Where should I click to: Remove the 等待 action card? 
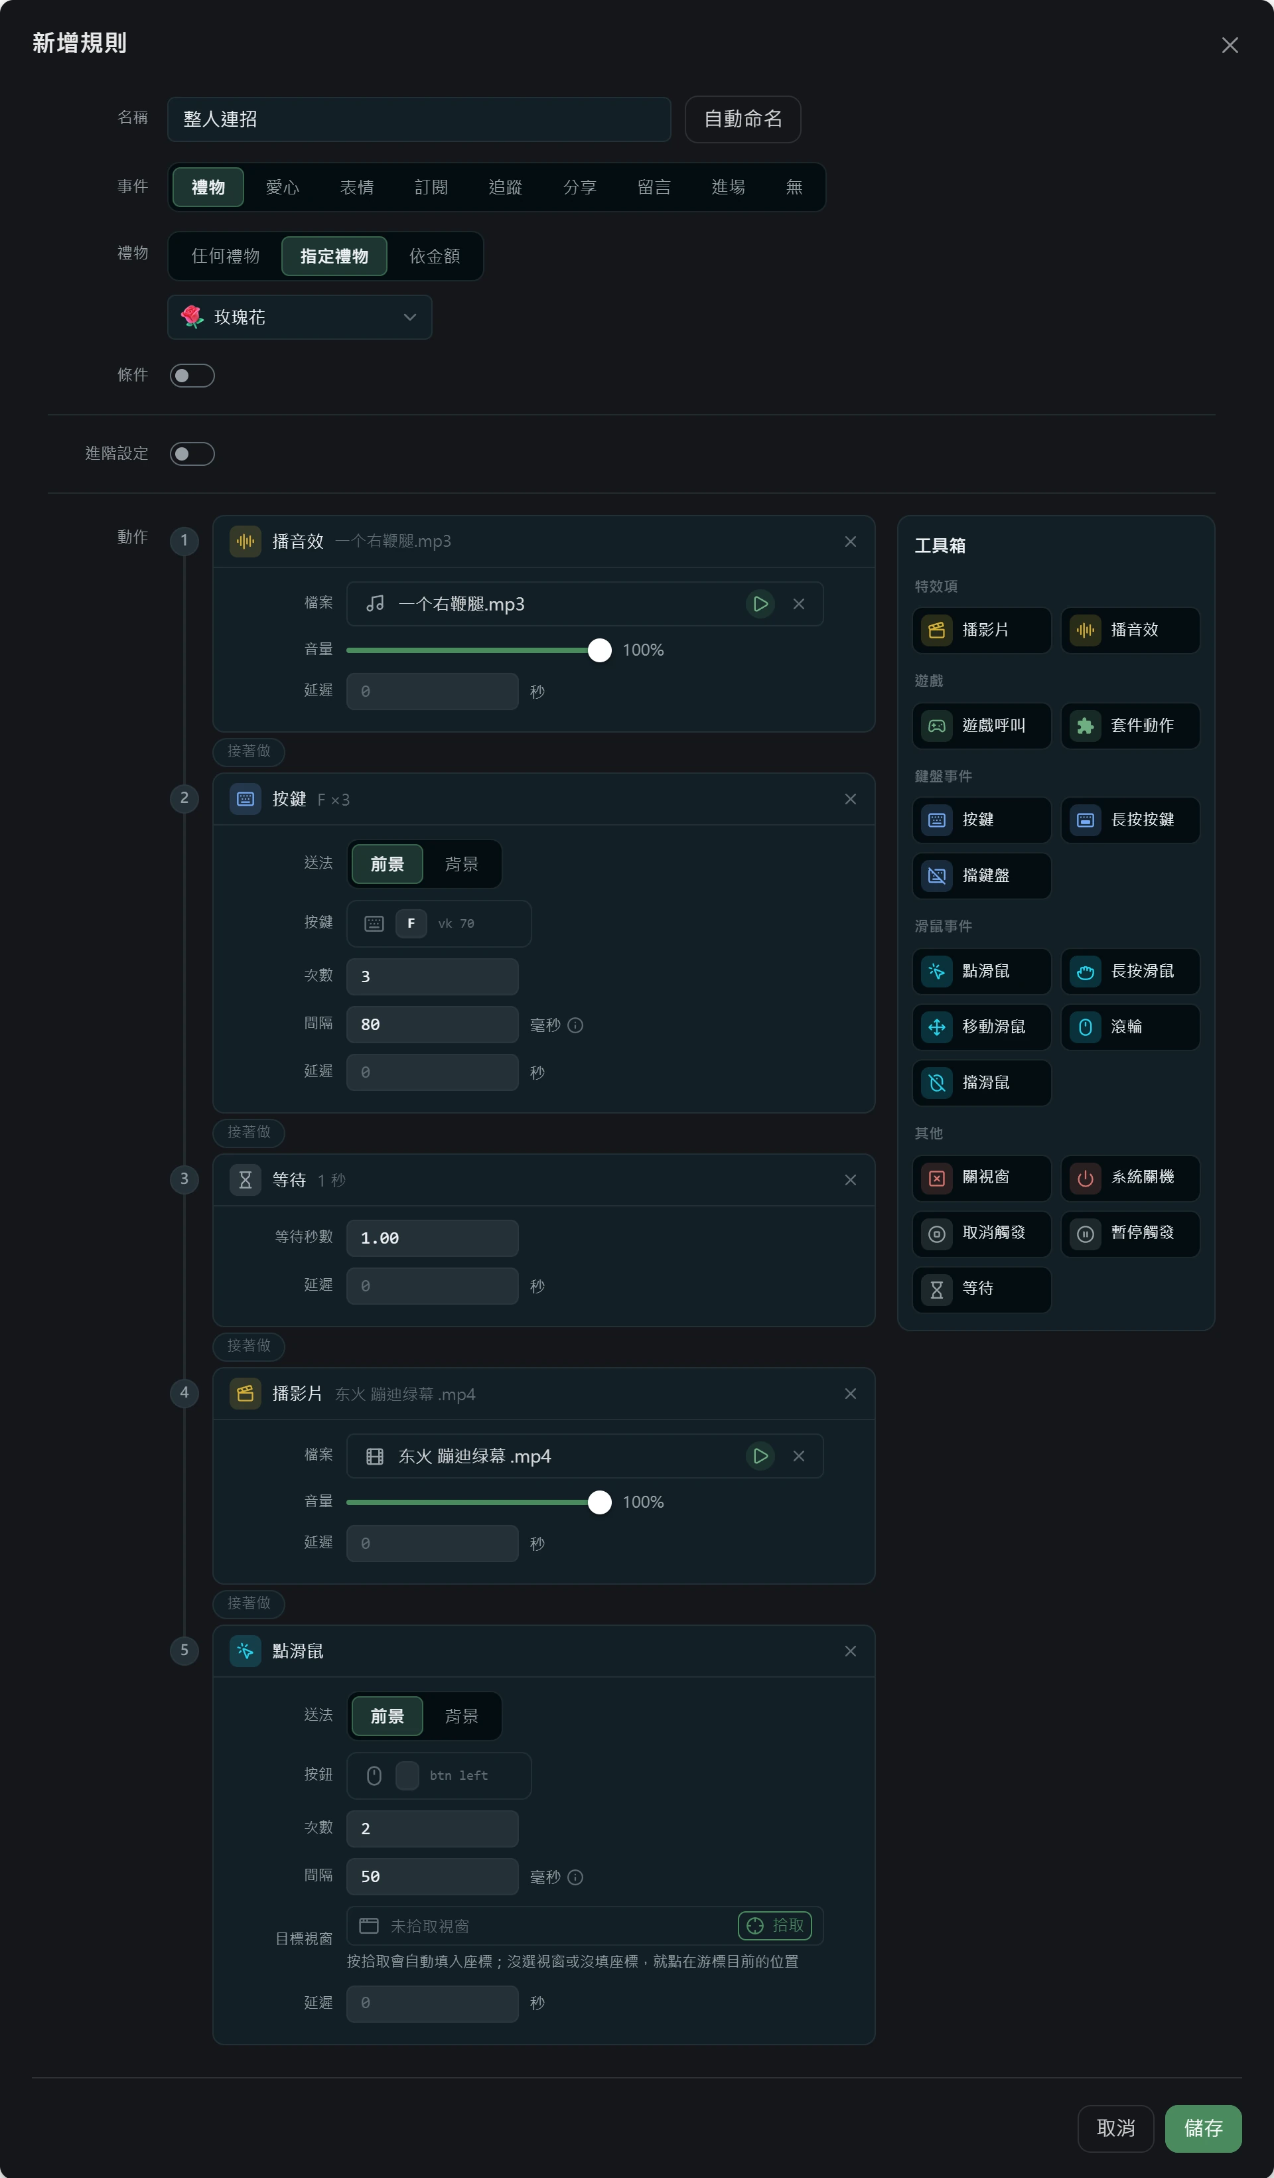851,1180
